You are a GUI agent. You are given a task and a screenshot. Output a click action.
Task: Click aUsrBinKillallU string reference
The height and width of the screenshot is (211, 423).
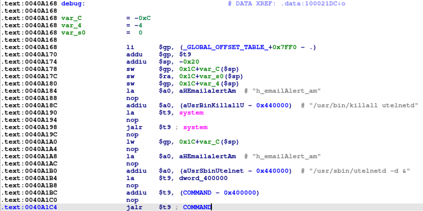[213, 105]
